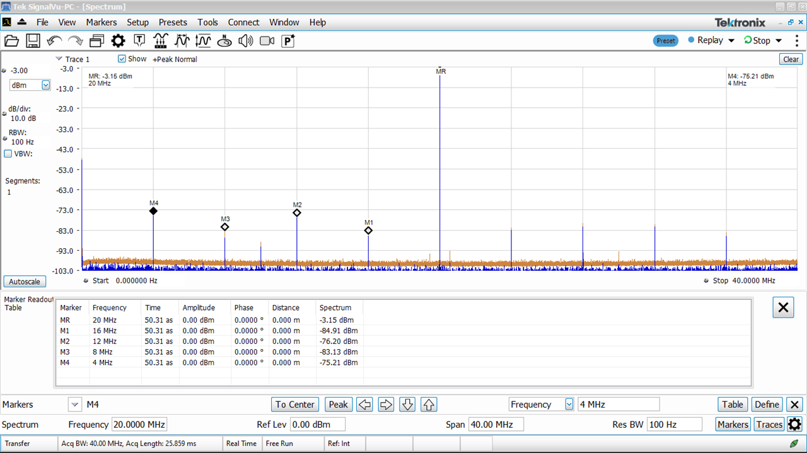Click the green leaf icon in status bar
Image resolution: width=807 pixels, height=453 pixels.
click(x=794, y=444)
